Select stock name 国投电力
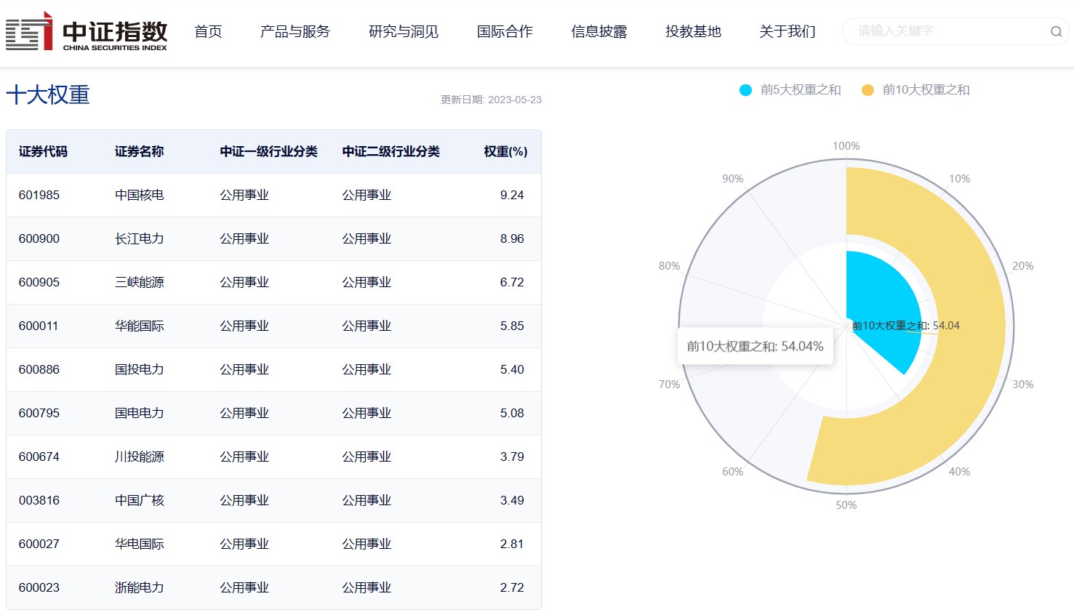The image size is (1074, 615). pos(140,369)
